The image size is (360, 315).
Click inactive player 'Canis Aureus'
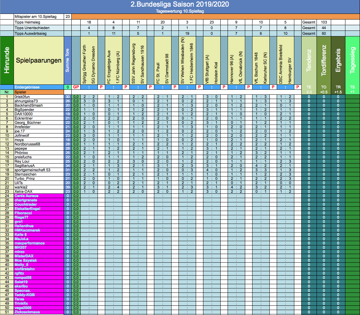[27, 196]
